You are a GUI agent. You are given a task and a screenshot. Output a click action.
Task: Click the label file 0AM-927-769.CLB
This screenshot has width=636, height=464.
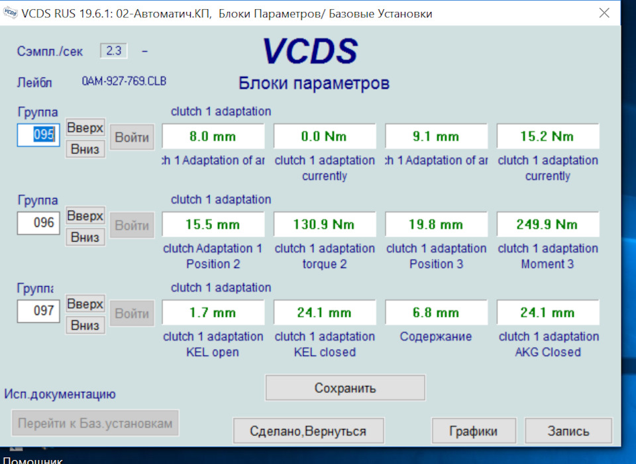tap(124, 81)
